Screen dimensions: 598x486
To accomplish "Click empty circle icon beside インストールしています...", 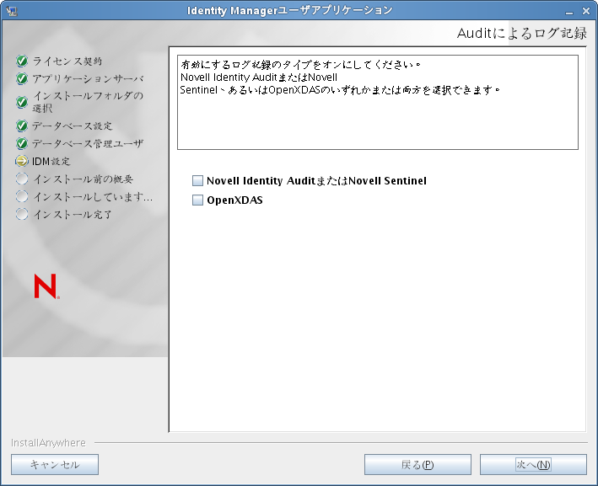I will (x=22, y=196).
